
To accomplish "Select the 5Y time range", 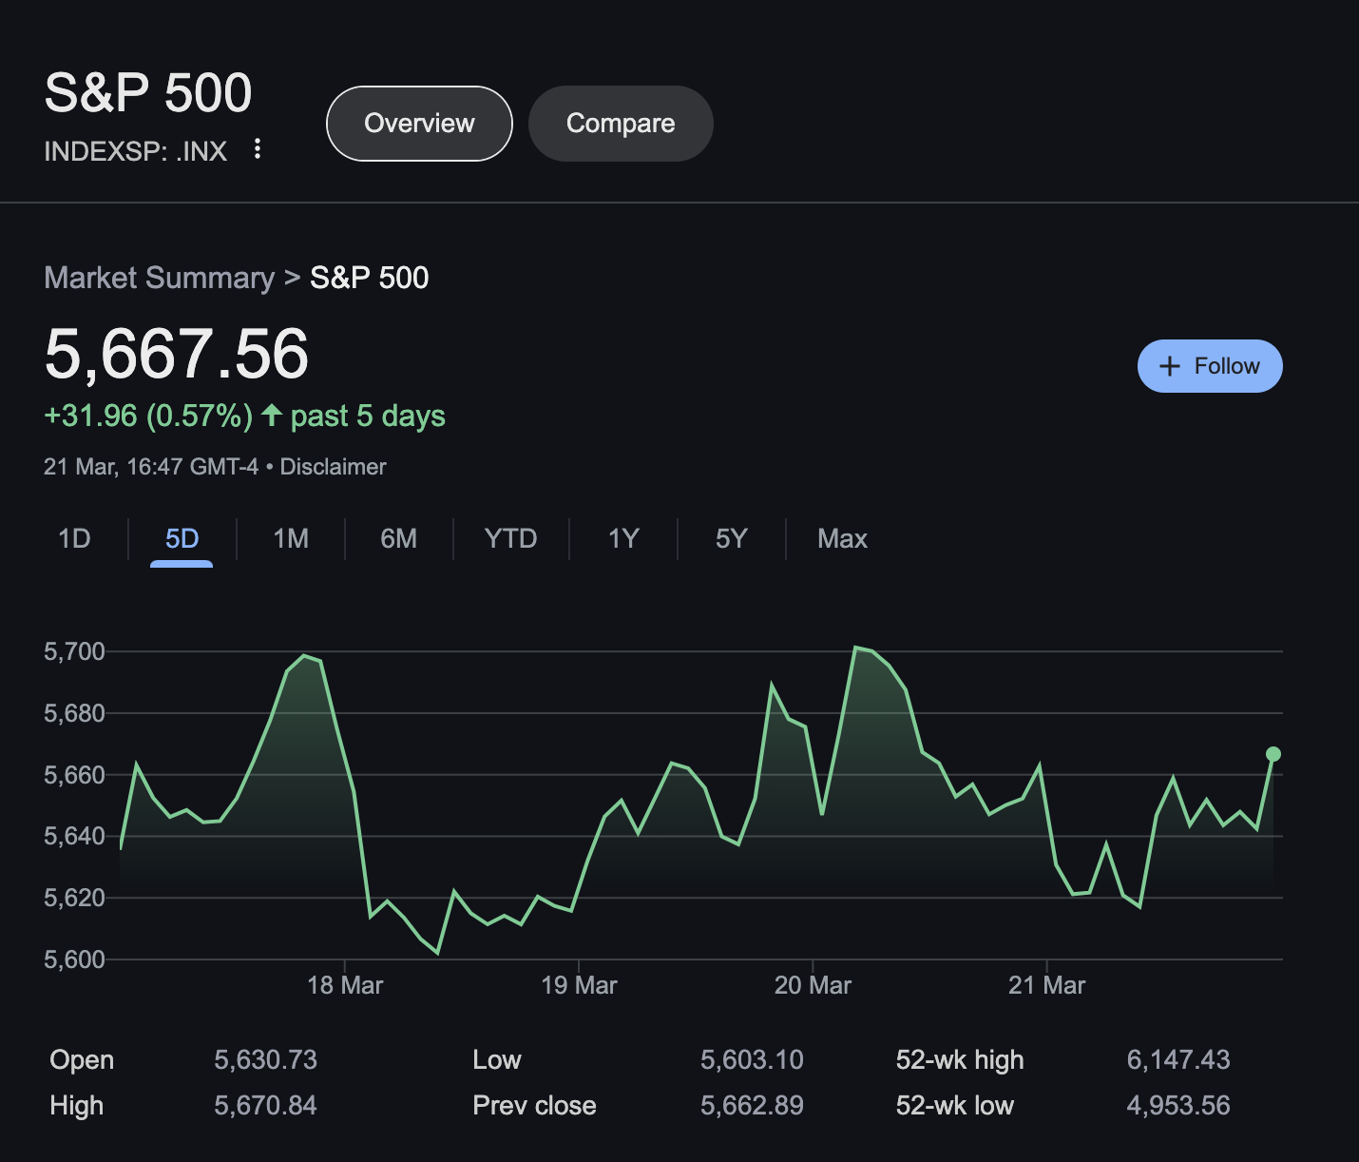I will (731, 538).
